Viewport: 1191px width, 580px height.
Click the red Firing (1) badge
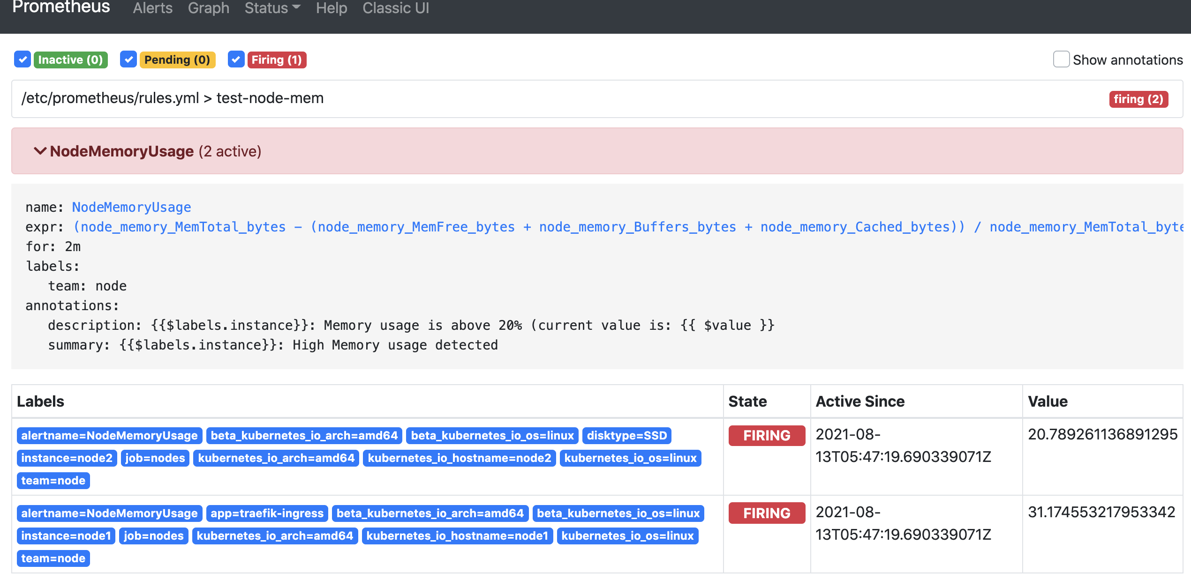pyautogui.click(x=277, y=60)
